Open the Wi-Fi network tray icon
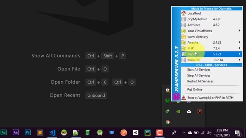This screenshot has width=246, height=138. click(203, 133)
